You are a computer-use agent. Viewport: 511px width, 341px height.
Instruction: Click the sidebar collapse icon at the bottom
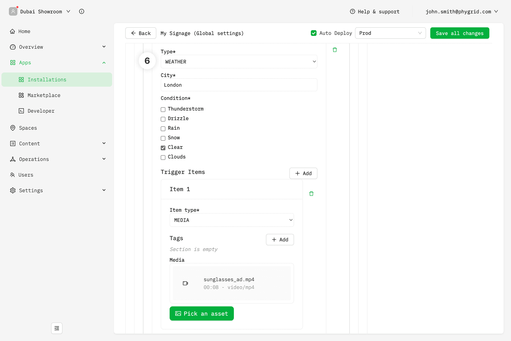[x=57, y=328]
